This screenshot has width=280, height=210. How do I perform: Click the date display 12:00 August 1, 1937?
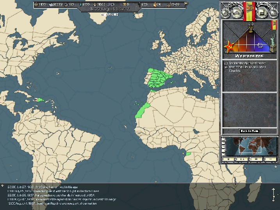coord(109,9)
